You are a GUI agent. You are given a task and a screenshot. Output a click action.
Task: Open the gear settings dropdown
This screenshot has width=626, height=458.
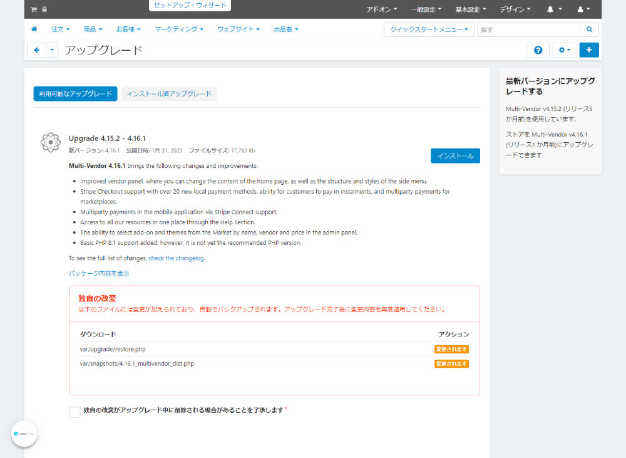[565, 50]
